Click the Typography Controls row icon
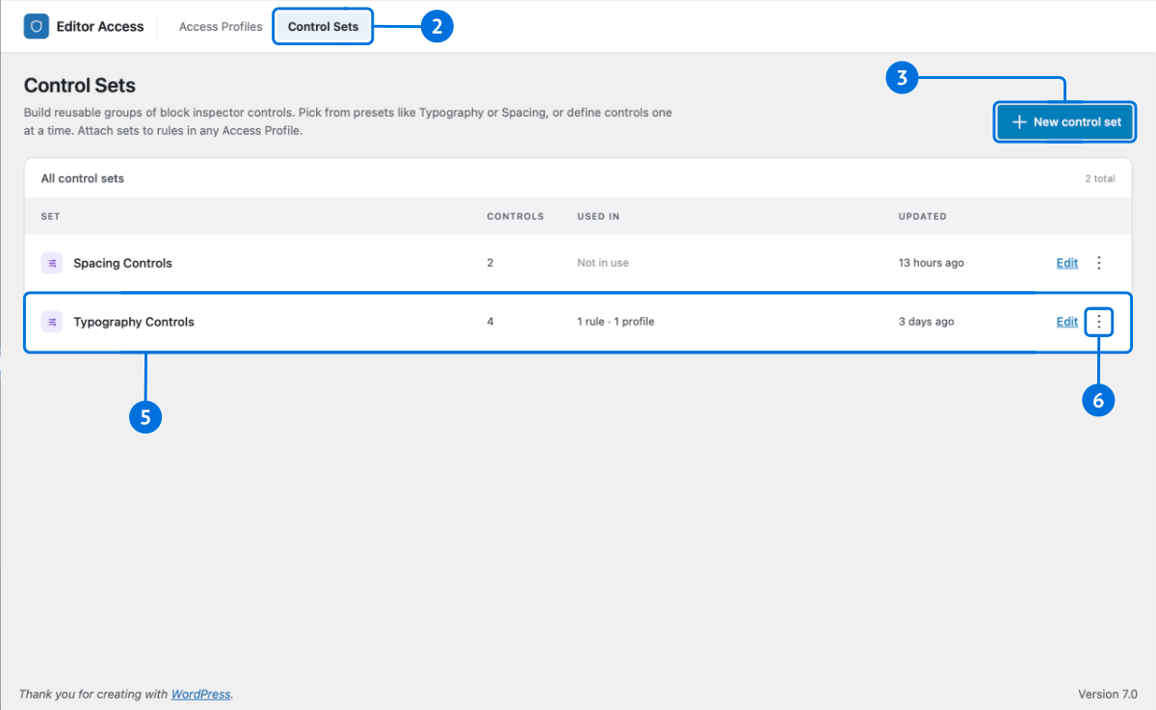 [52, 322]
